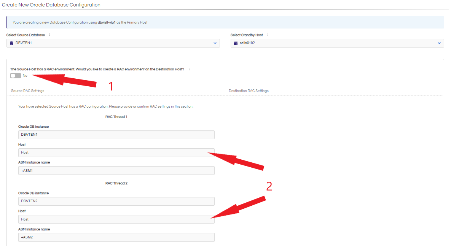Click database icon next to DBVTEN1

(12, 43)
